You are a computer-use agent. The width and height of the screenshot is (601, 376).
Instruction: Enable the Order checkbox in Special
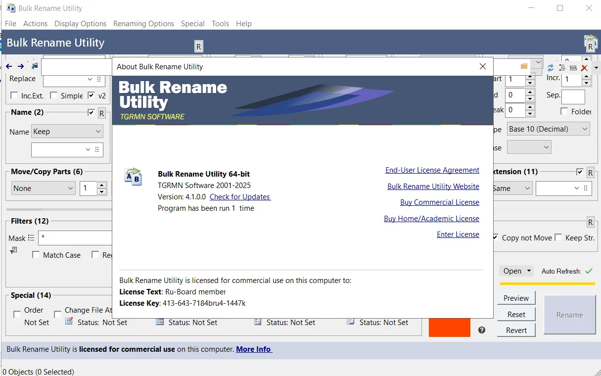(17, 314)
